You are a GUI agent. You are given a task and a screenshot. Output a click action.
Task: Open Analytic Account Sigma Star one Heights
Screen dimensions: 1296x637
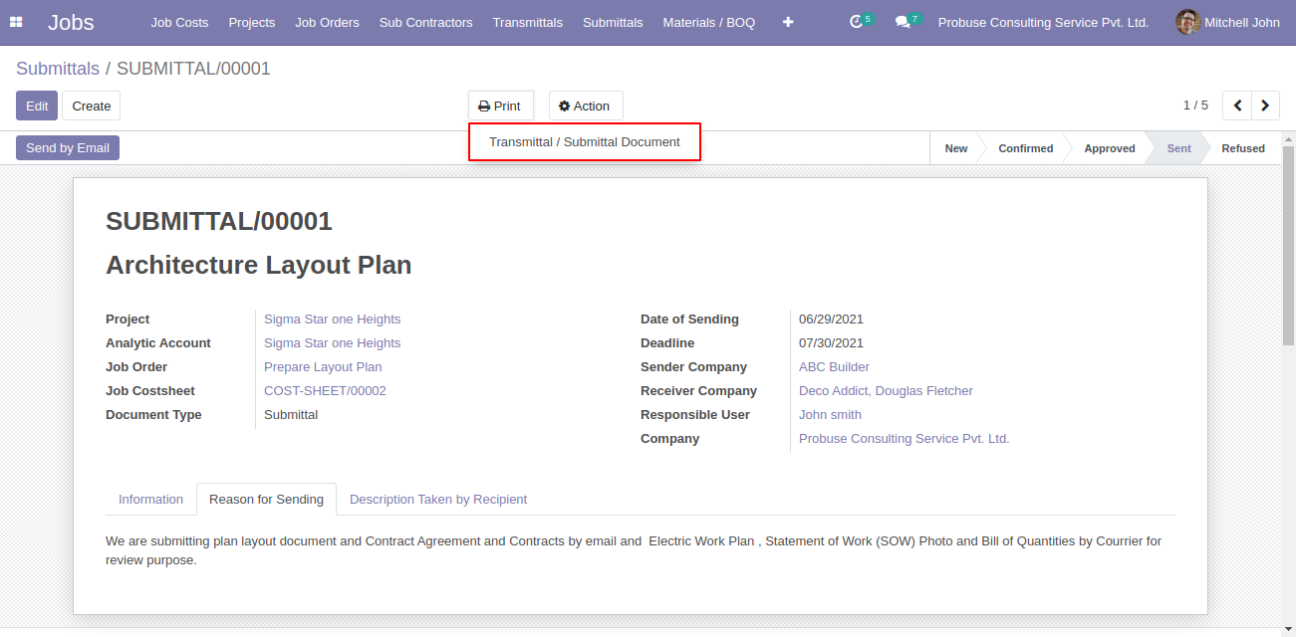pos(332,343)
